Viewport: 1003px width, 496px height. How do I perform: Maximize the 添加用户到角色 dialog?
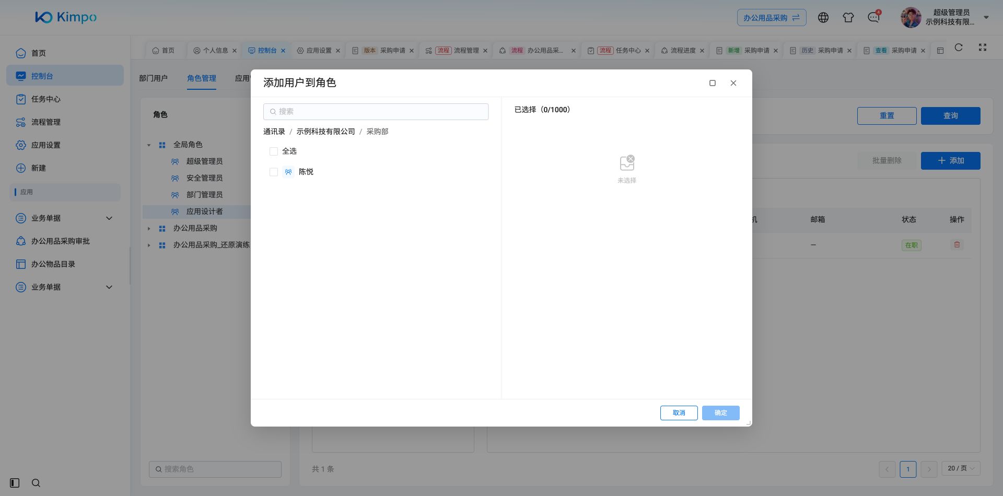coord(713,83)
